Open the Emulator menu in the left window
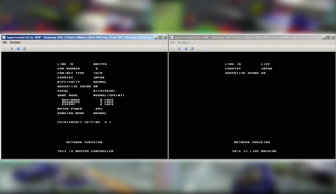 point(15,42)
